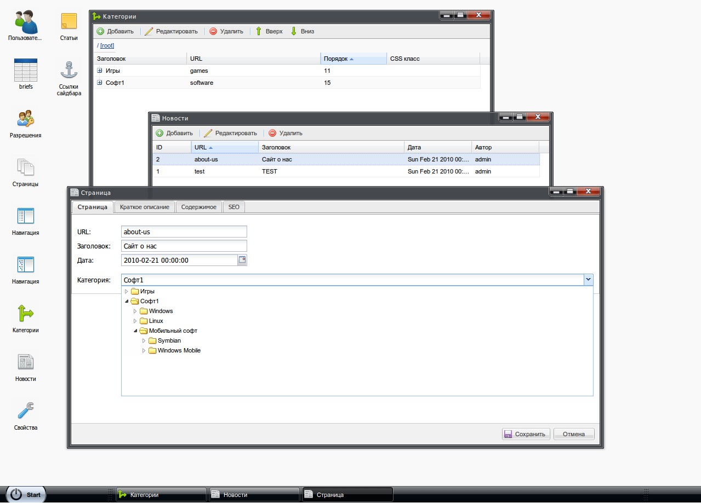
Task: Expand the Игры row in Категории grid
Action: [x=100, y=71]
